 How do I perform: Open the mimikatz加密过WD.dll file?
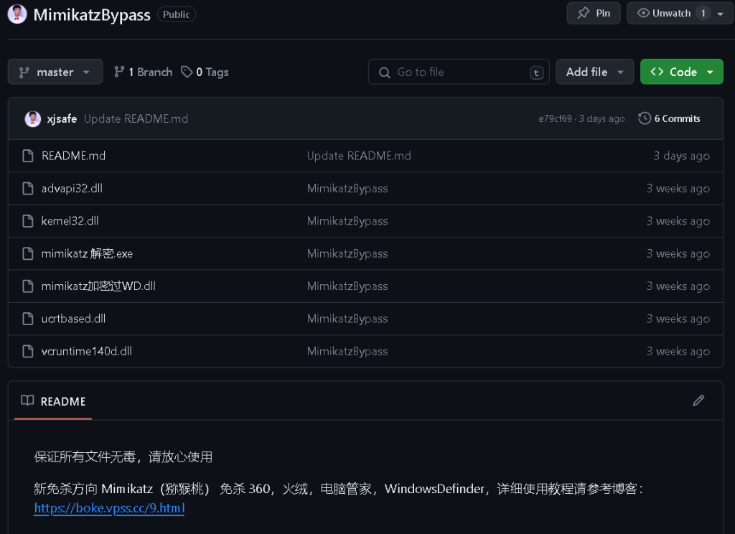(x=98, y=286)
